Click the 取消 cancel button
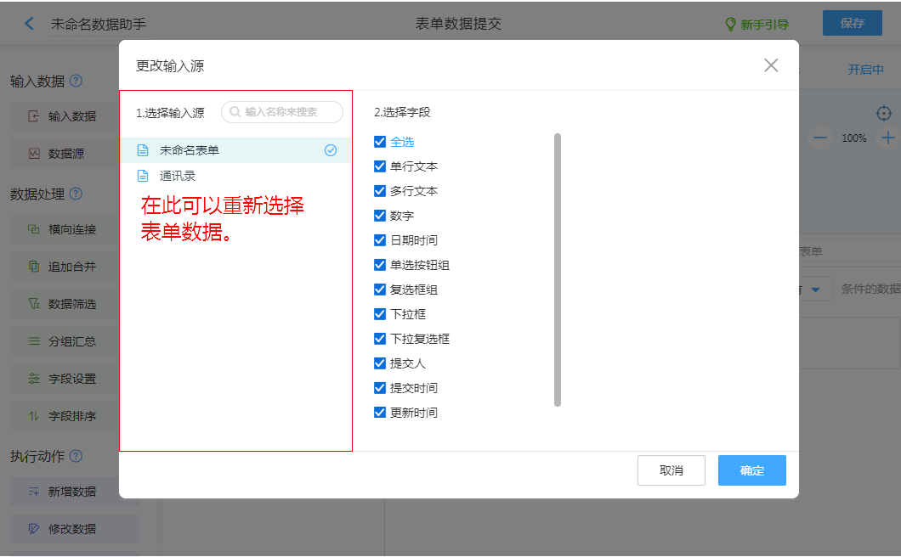The height and width of the screenshot is (557, 901). click(671, 470)
